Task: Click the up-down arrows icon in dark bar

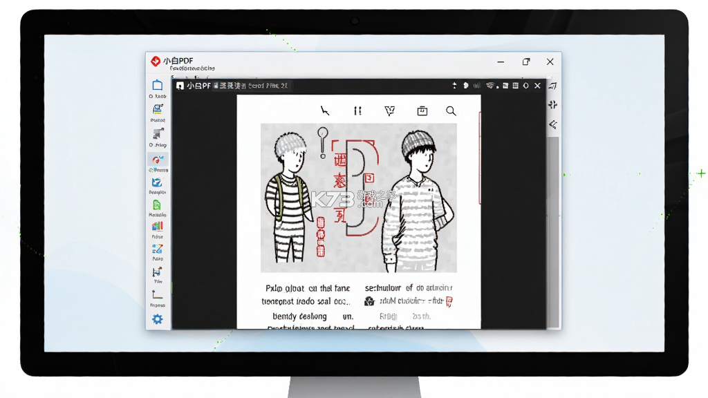Action: [x=454, y=86]
